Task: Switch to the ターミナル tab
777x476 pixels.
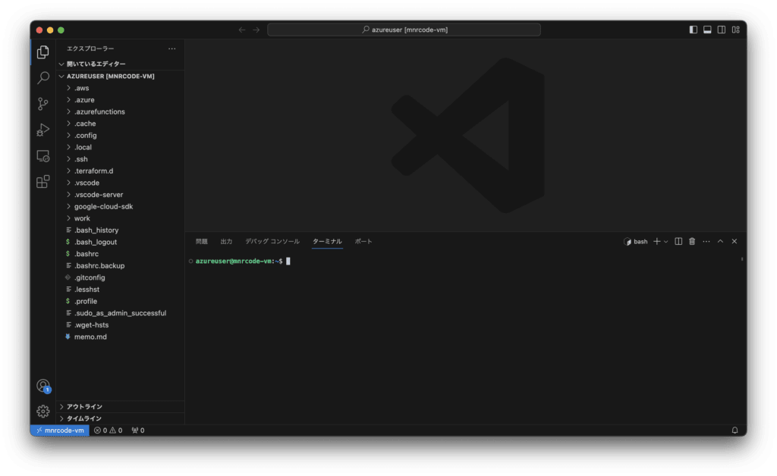Action: [327, 242]
